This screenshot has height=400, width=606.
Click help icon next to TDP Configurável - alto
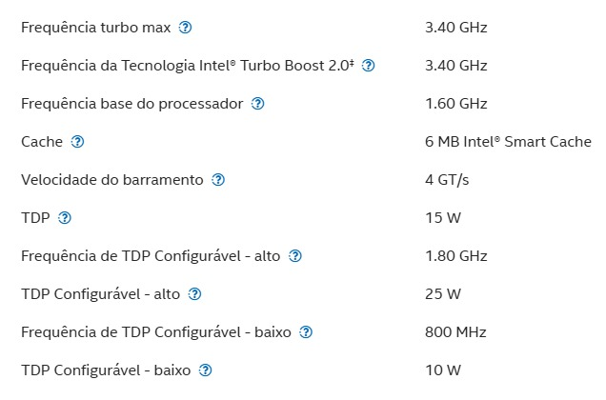coord(195,294)
